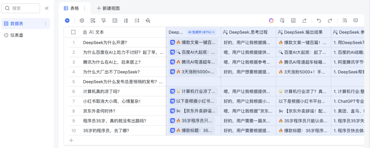Click AI chip icon in row 1 DeepSeek cell
This screenshot has height=148, width=370.
(172, 42)
